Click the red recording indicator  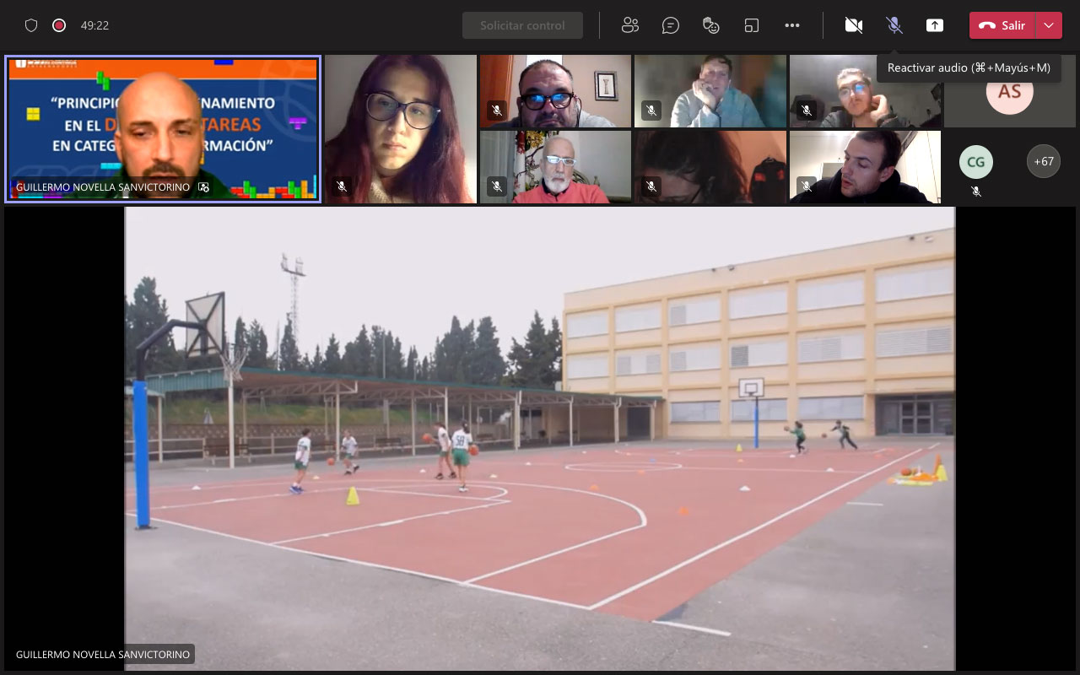59,25
